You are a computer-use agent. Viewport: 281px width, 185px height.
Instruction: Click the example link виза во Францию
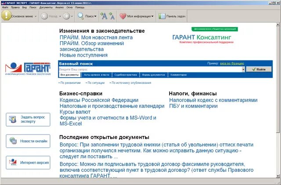(232, 64)
